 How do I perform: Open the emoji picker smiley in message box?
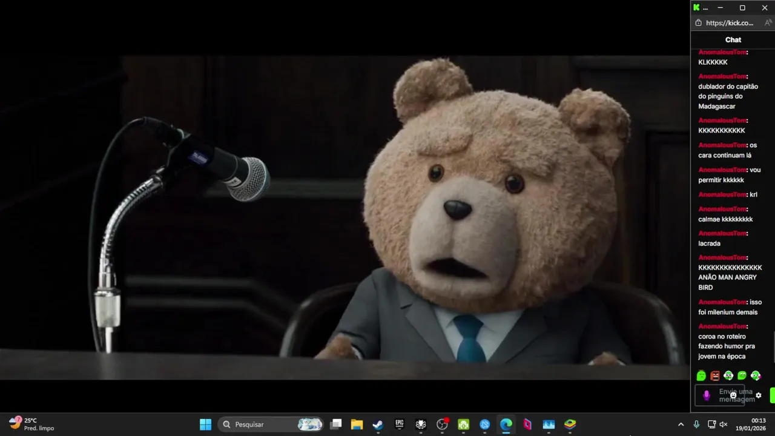[x=733, y=395]
